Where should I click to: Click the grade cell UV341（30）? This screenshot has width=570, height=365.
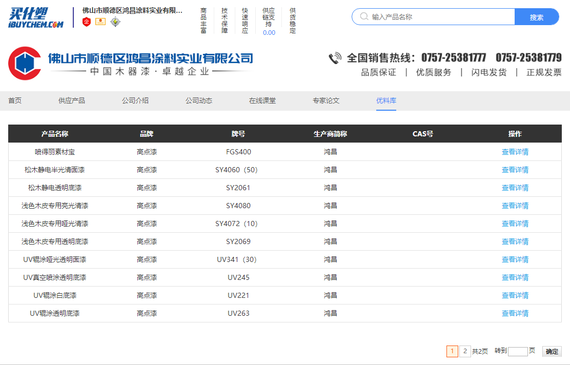tap(237, 259)
